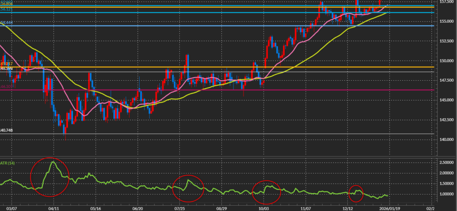Select the magenta 146.309 horizontal line
This screenshot has height=211, width=457.
coord(223,90)
